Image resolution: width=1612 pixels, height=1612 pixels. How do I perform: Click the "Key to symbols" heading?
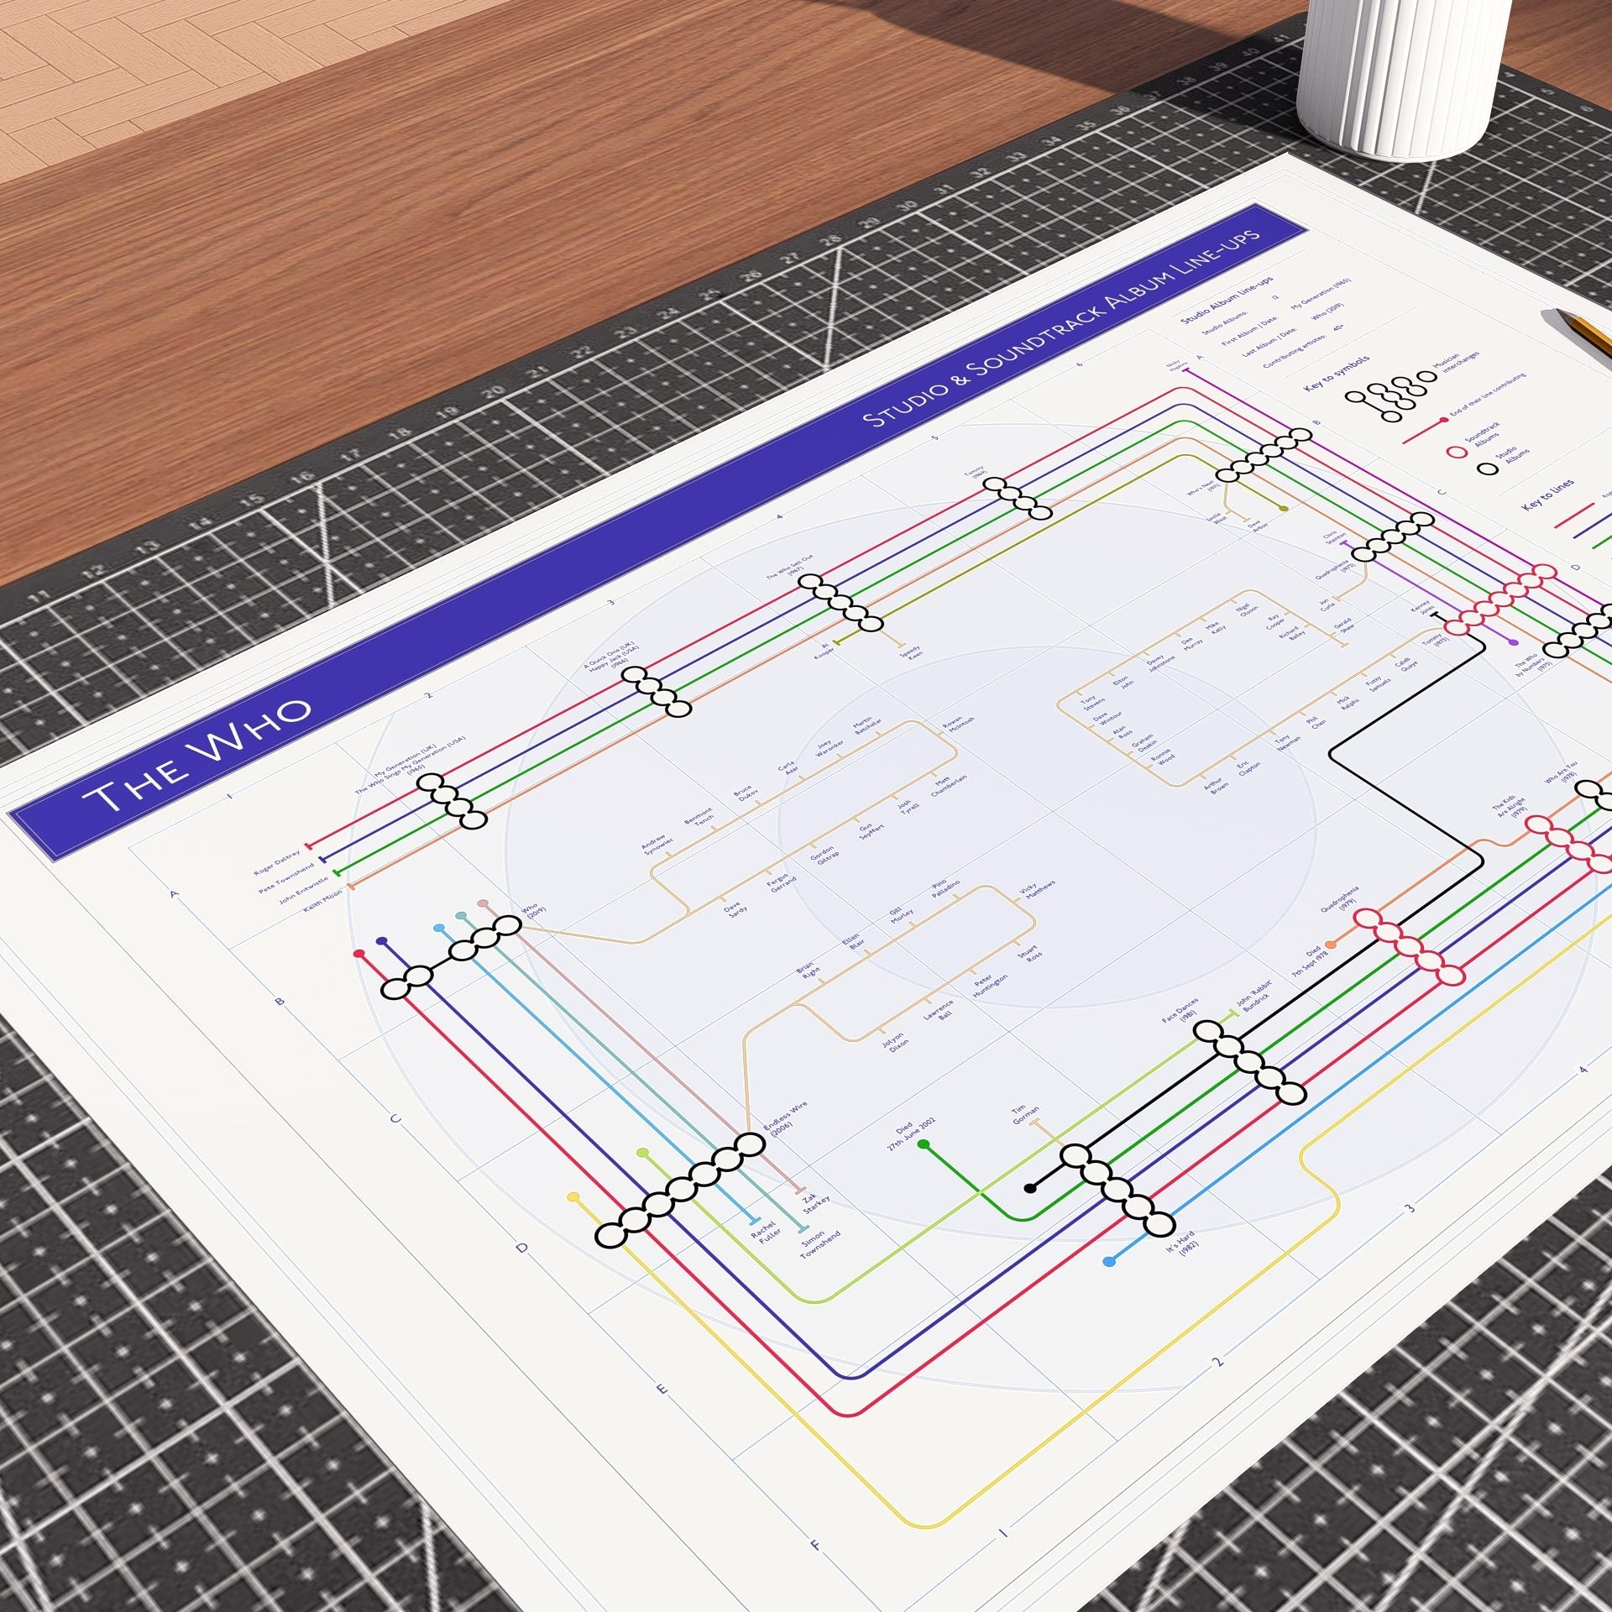1337,373
